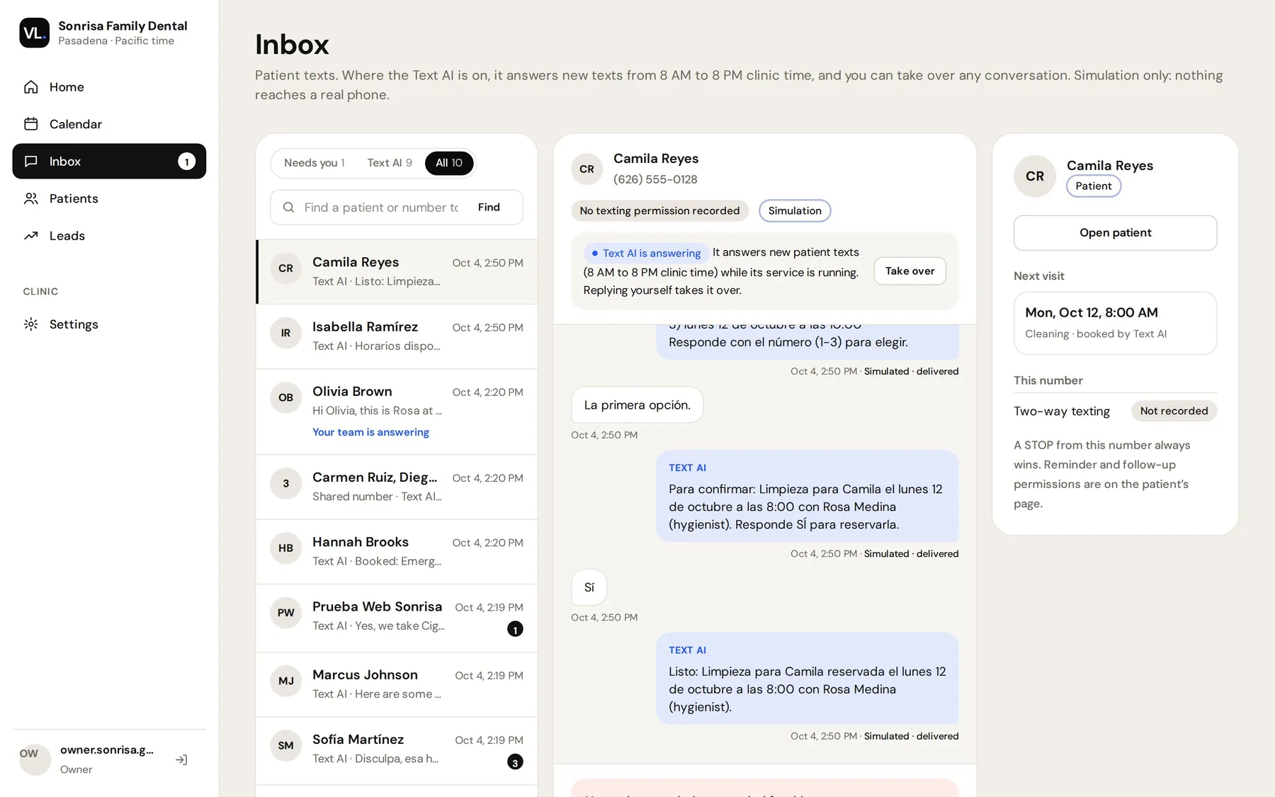This screenshot has height=797, width=1275.
Task: Click the Inbox chat bubble icon
Action: 30,162
